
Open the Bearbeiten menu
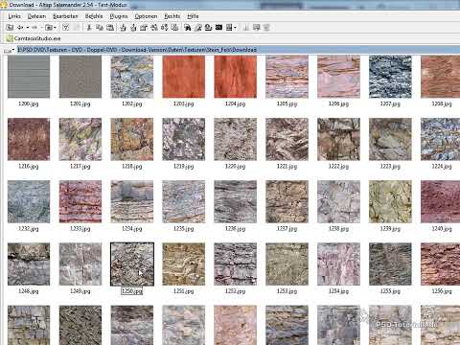[x=65, y=16]
